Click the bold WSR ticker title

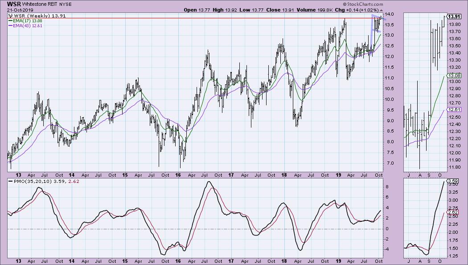[x=13, y=4]
